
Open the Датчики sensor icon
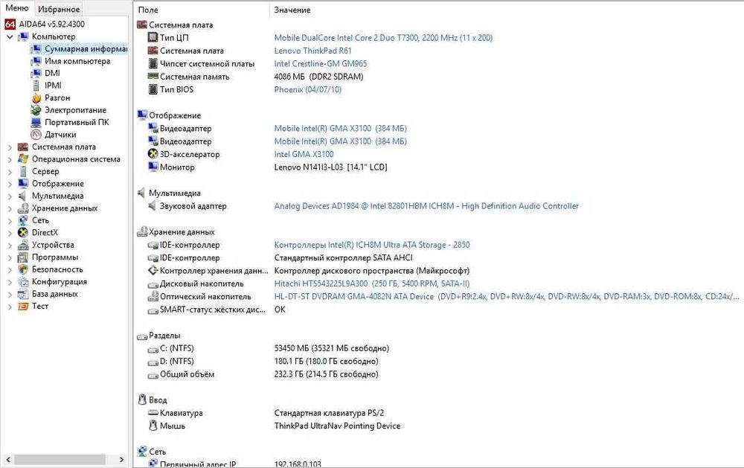(36, 135)
